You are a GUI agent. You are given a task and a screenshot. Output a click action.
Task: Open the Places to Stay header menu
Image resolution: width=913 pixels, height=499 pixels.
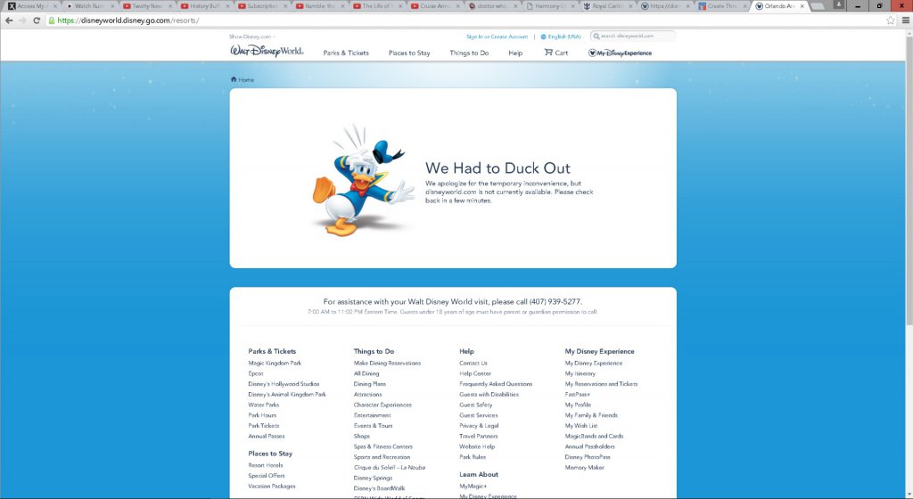409,53
